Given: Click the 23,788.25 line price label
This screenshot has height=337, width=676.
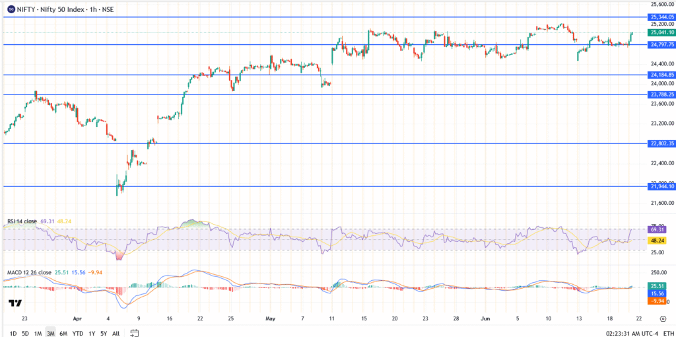Looking at the screenshot, I should [662, 94].
